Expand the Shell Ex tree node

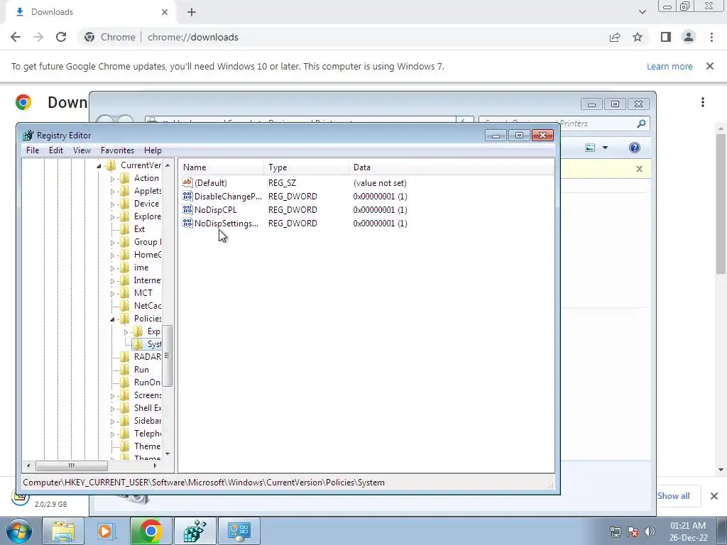click(x=112, y=408)
